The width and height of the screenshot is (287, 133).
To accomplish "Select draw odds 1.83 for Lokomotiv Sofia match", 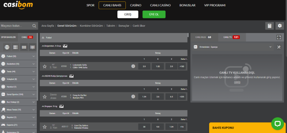I will [158, 66].
